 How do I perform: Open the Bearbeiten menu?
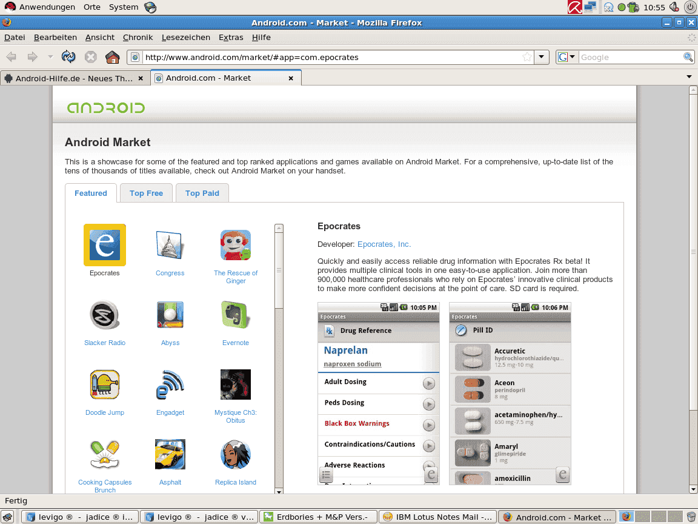point(55,38)
